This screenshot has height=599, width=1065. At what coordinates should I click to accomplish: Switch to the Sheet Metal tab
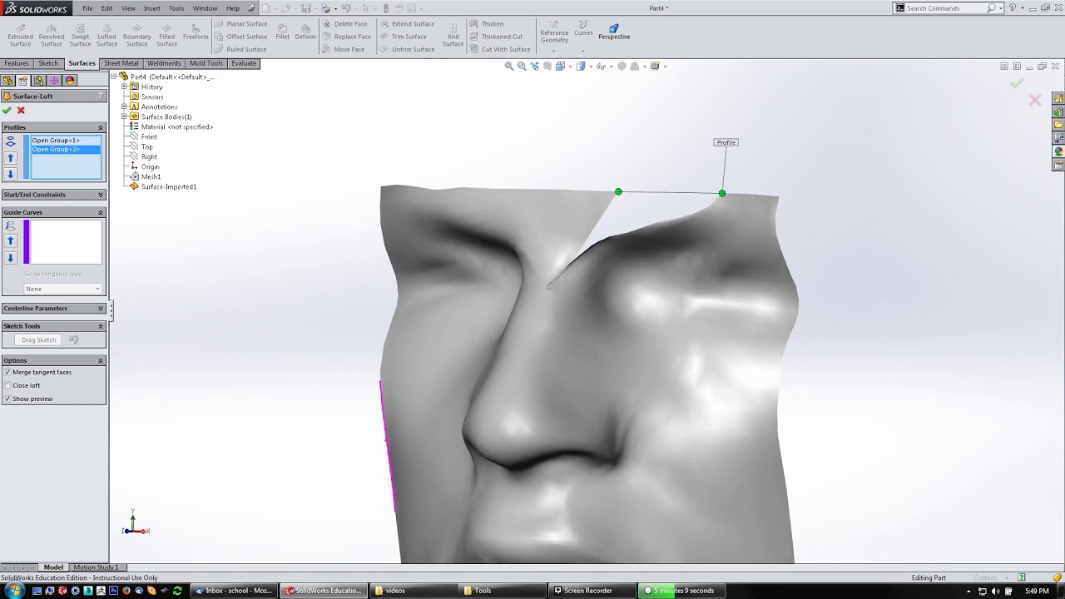121,63
